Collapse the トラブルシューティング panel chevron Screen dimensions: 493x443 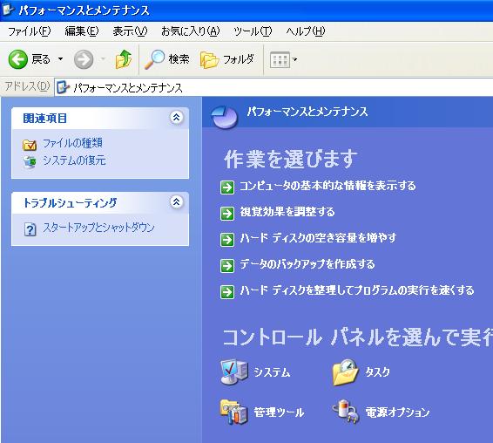point(177,201)
